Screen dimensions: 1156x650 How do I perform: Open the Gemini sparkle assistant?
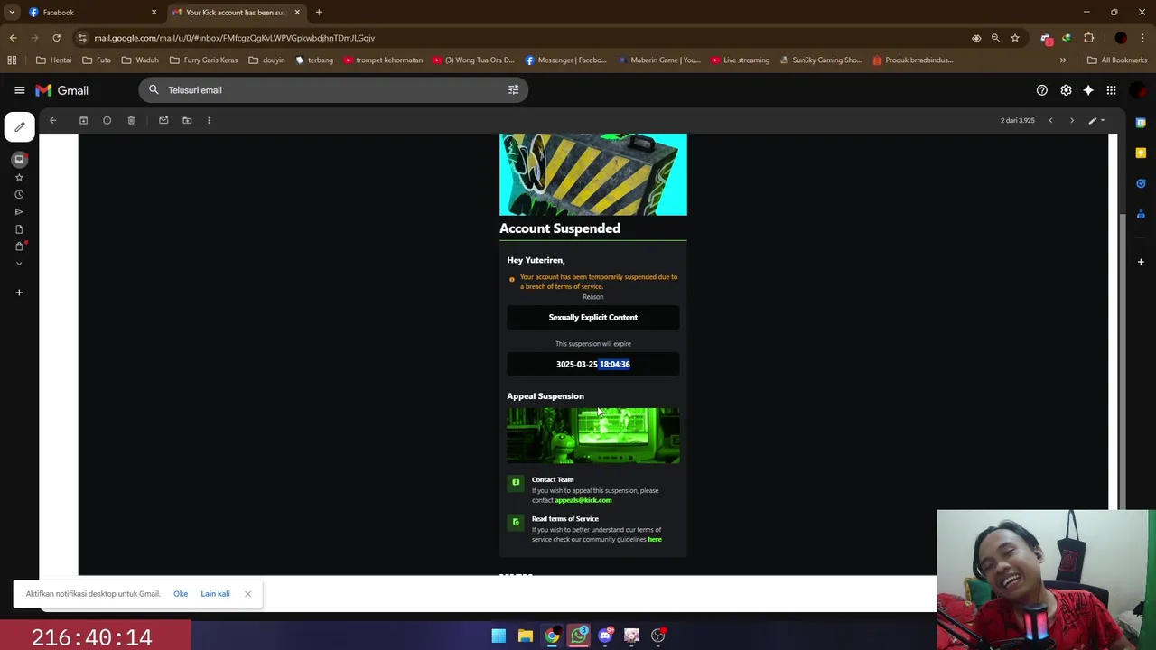1088,90
